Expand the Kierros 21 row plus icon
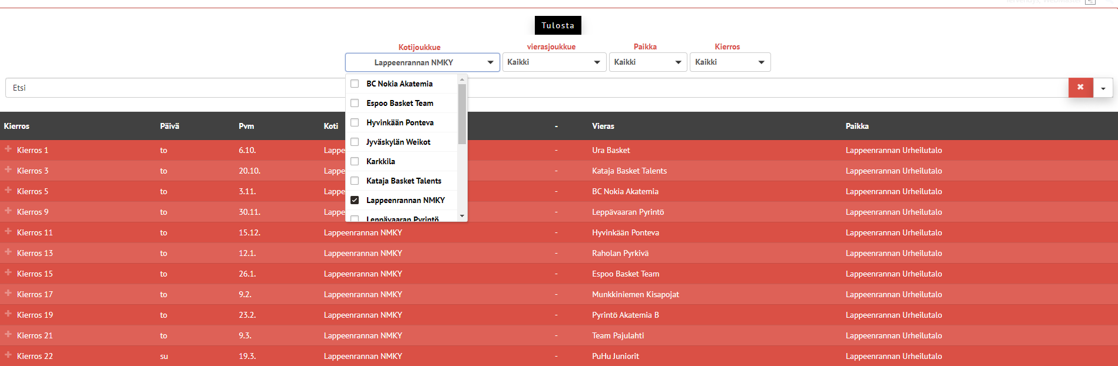The width and height of the screenshot is (1118, 366). point(8,335)
